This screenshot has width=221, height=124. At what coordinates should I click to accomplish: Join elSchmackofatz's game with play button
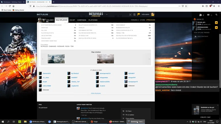tap(216, 28)
